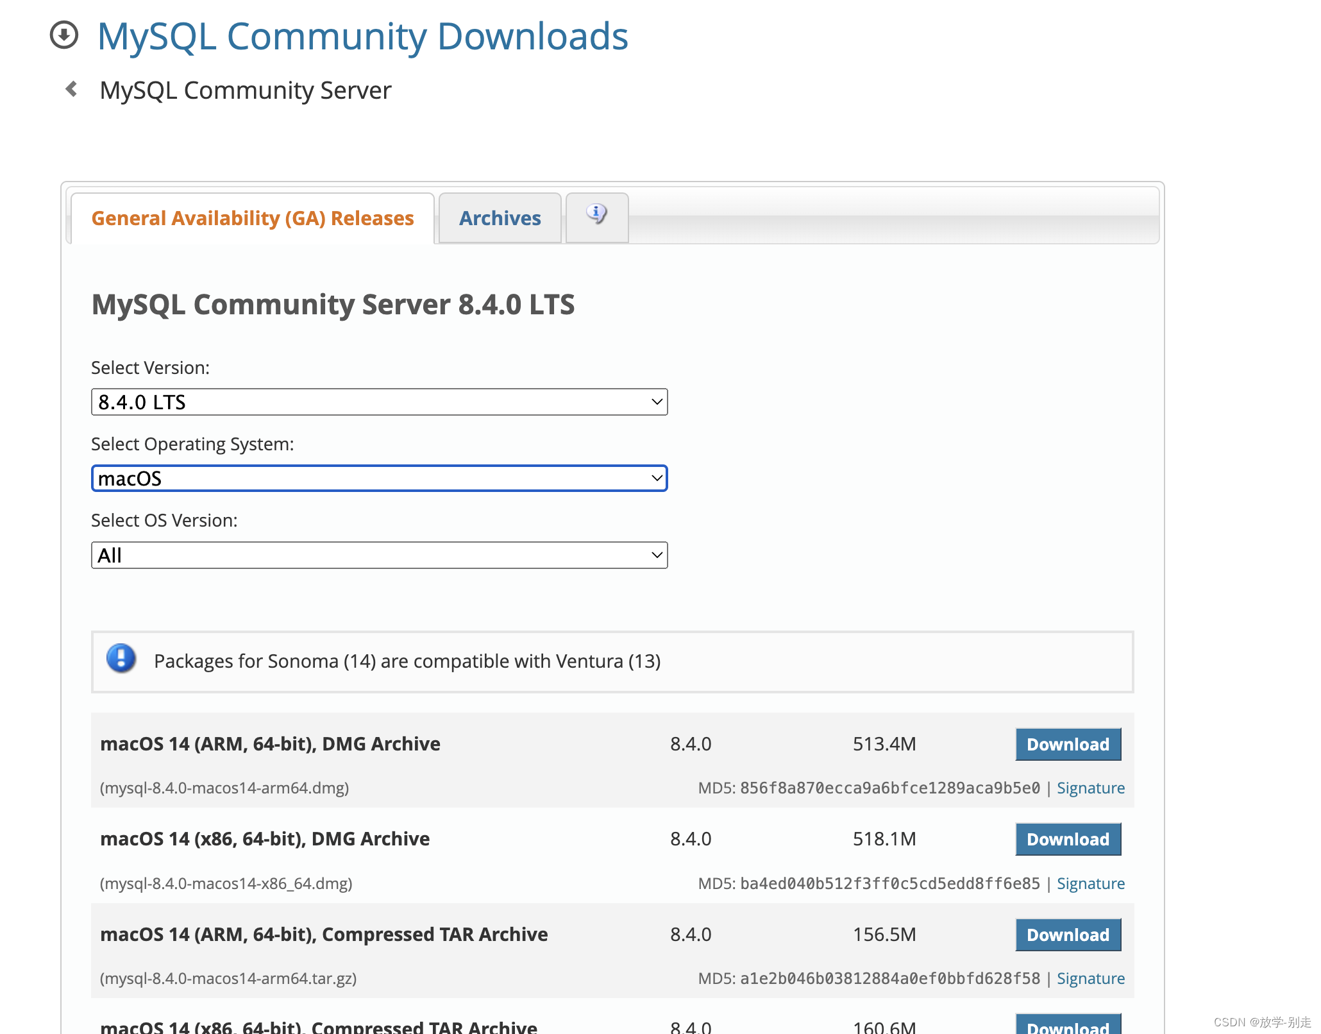Click MySQL Community Server breadcrumb text
The height and width of the screenshot is (1034, 1321).
[x=246, y=90]
